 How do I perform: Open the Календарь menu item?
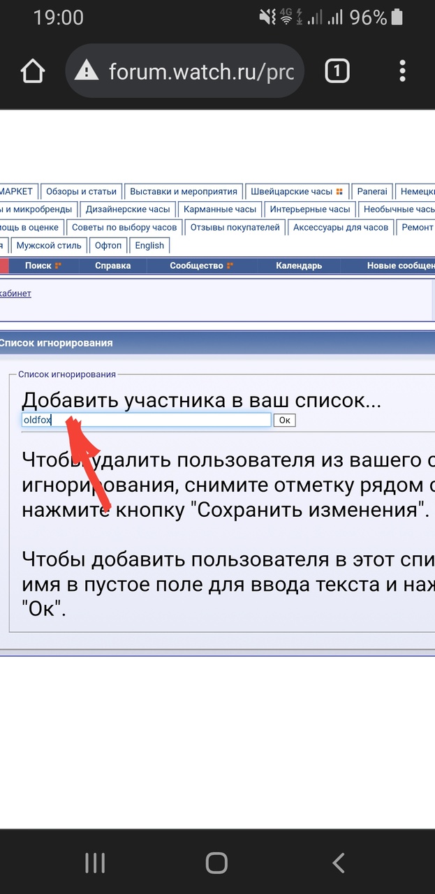tap(299, 265)
